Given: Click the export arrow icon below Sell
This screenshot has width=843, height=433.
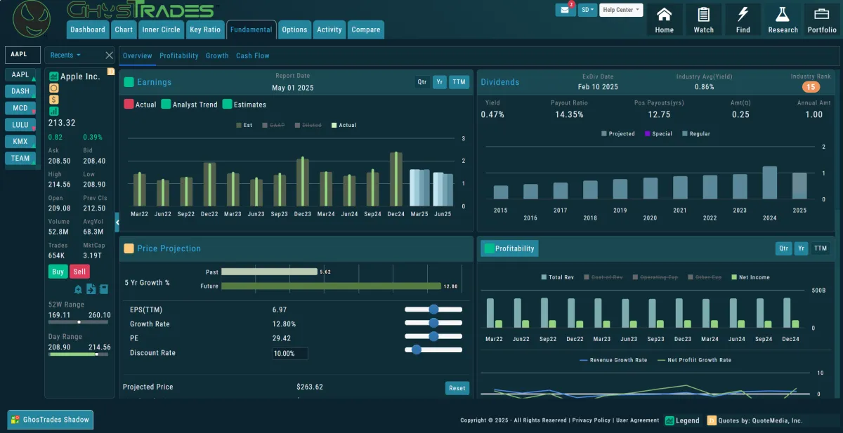Looking at the screenshot, I should [91, 289].
